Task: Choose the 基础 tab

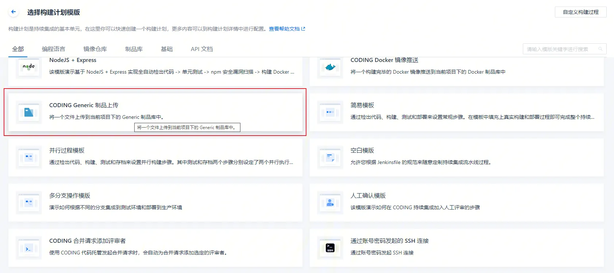Action: (x=167, y=49)
